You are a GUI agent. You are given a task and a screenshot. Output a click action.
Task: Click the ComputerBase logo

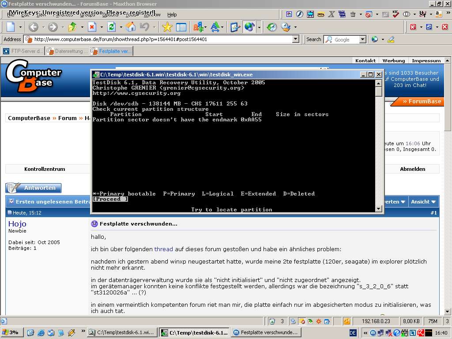coord(34,76)
